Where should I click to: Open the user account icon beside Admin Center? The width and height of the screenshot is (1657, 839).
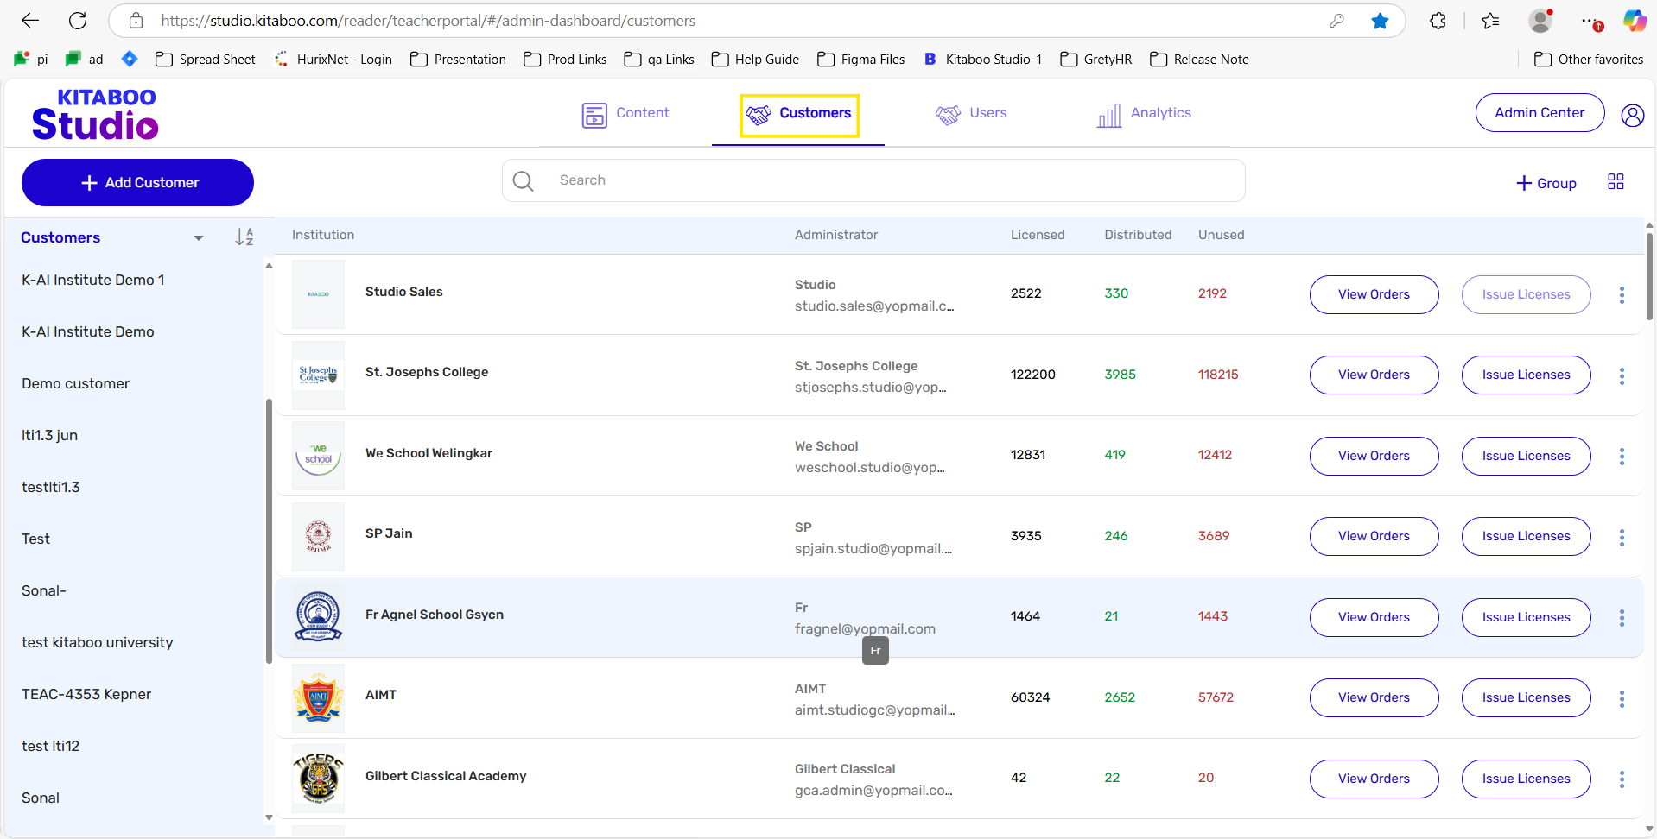click(1632, 115)
